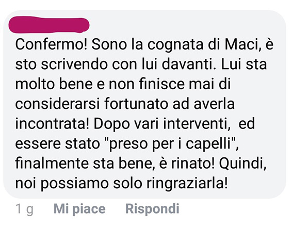Click the word rinato!
292x226 pixels.
[193, 164]
